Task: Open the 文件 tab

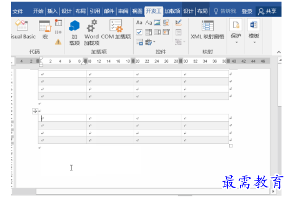Action: (18, 11)
